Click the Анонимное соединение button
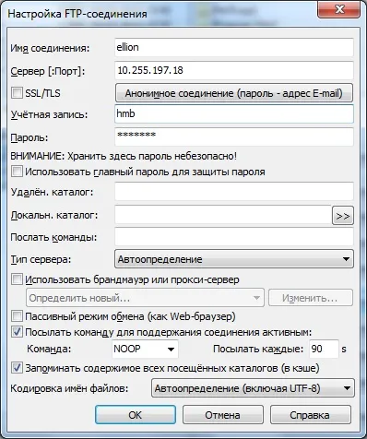This screenshot has height=439, width=367. coord(234,93)
